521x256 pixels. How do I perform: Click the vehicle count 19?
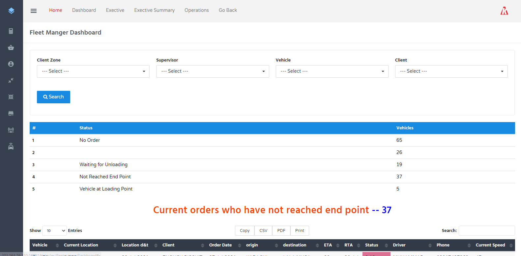(x=399, y=165)
